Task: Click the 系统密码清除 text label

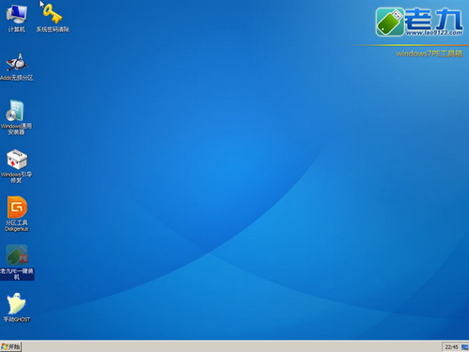Action: pos(53,29)
